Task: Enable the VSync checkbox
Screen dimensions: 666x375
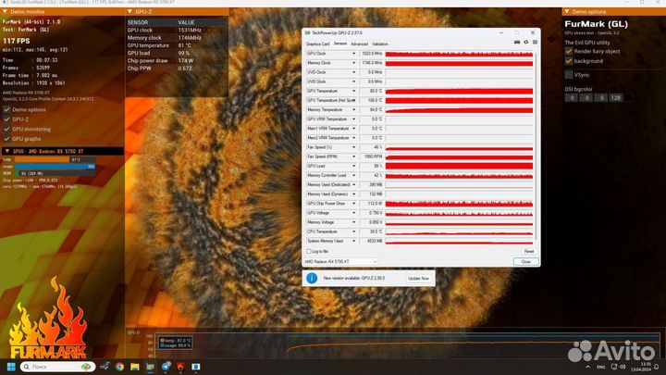Action: coord(569,75)
